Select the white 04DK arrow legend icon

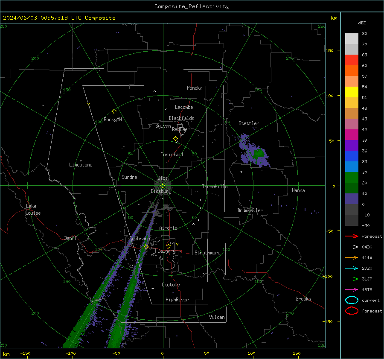click(352, 247)
